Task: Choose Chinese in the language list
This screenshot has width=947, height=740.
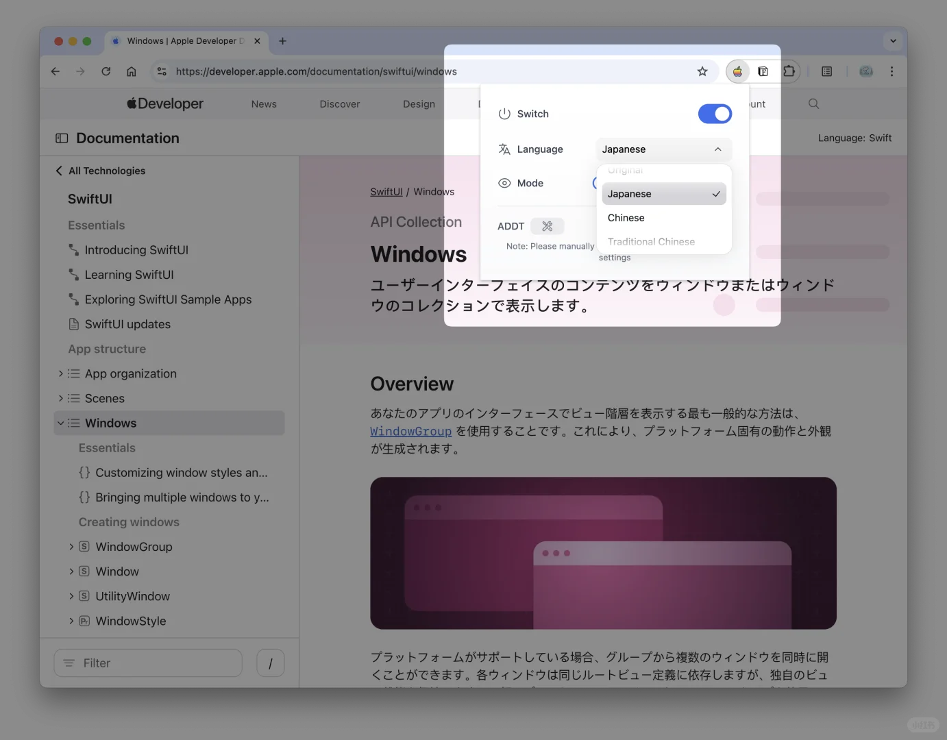Action: pyautogui.click(x=663, y=218)
